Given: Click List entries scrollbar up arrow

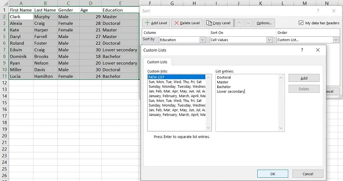Looking at the screenshot, I should coord(281,78).
